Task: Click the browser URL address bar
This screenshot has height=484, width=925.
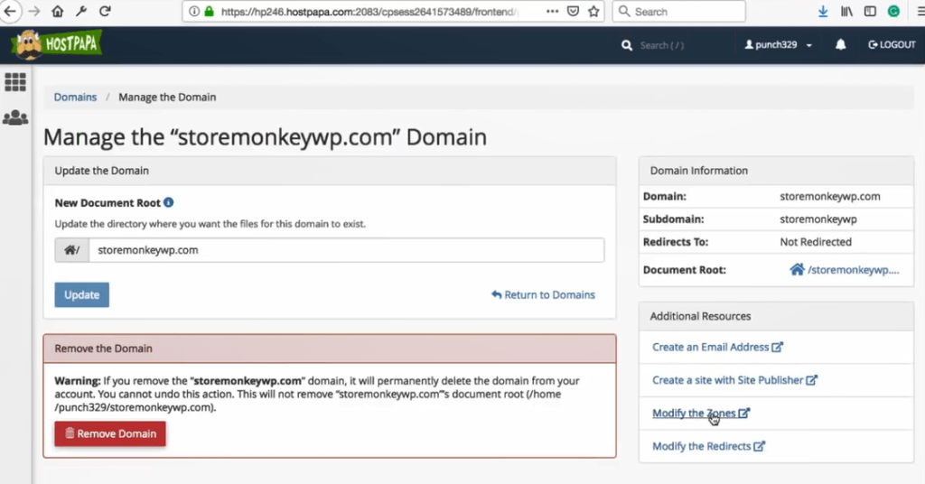Action: pos(369,11)
